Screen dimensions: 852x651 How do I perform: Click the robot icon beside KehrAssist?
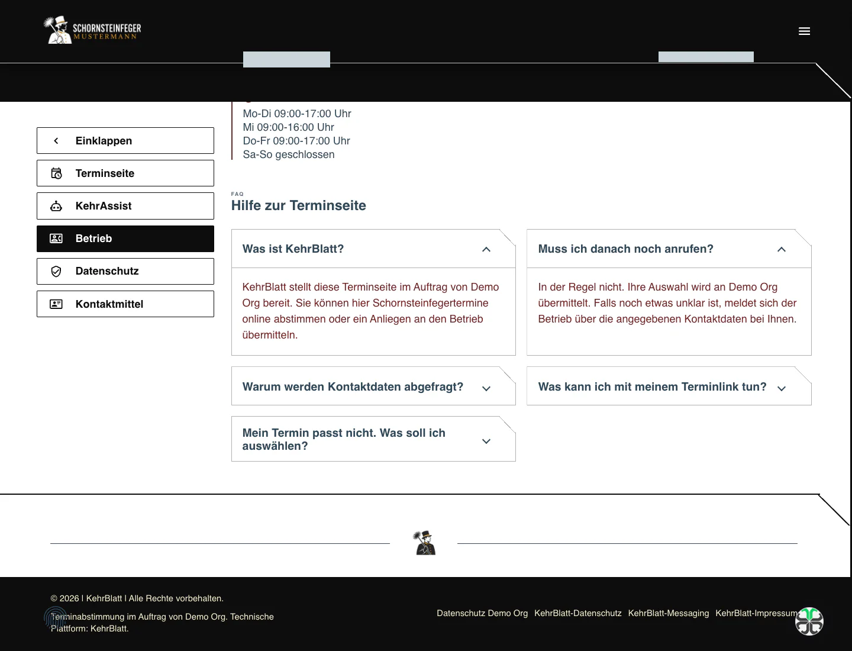(x=56, y=206)
